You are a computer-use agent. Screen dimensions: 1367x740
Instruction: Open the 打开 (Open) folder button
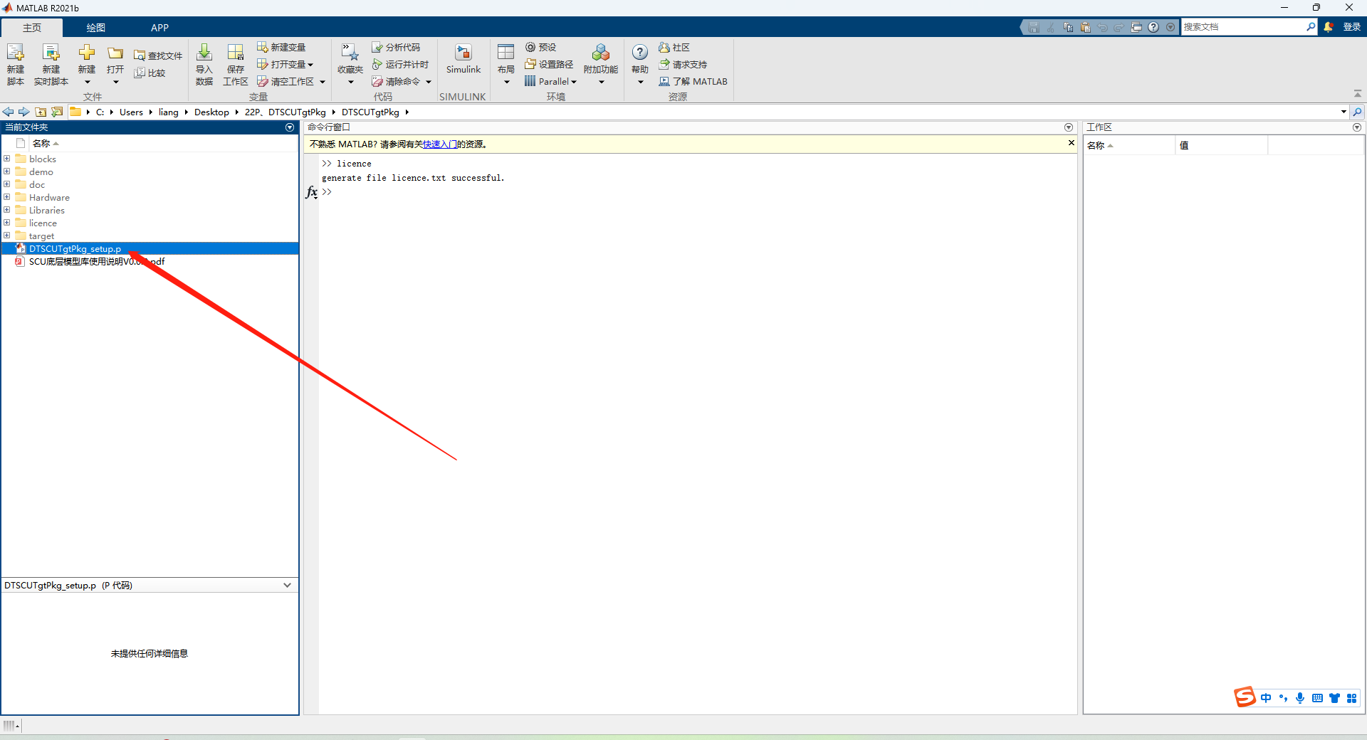(115, 64)
